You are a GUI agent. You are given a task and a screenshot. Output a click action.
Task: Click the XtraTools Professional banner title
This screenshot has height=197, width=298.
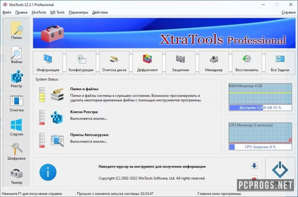click(222, 39)
